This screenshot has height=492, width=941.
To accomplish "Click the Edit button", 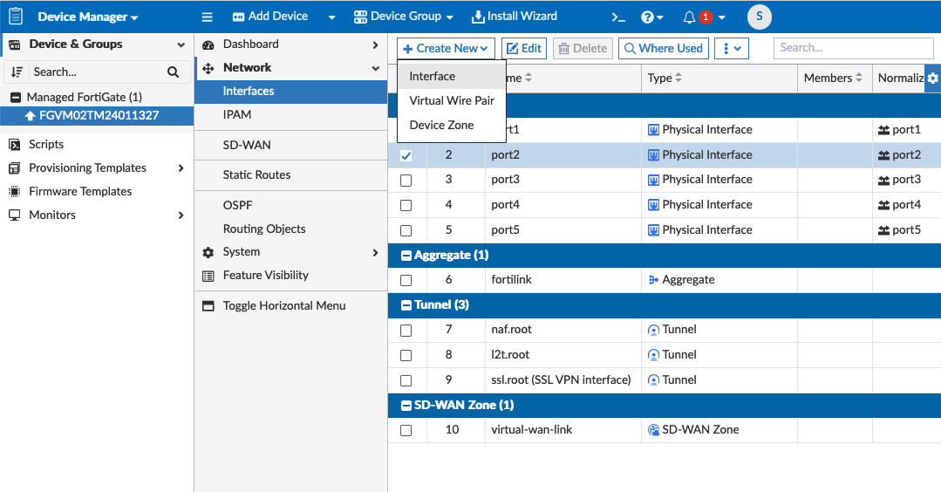I will [524, 49].
